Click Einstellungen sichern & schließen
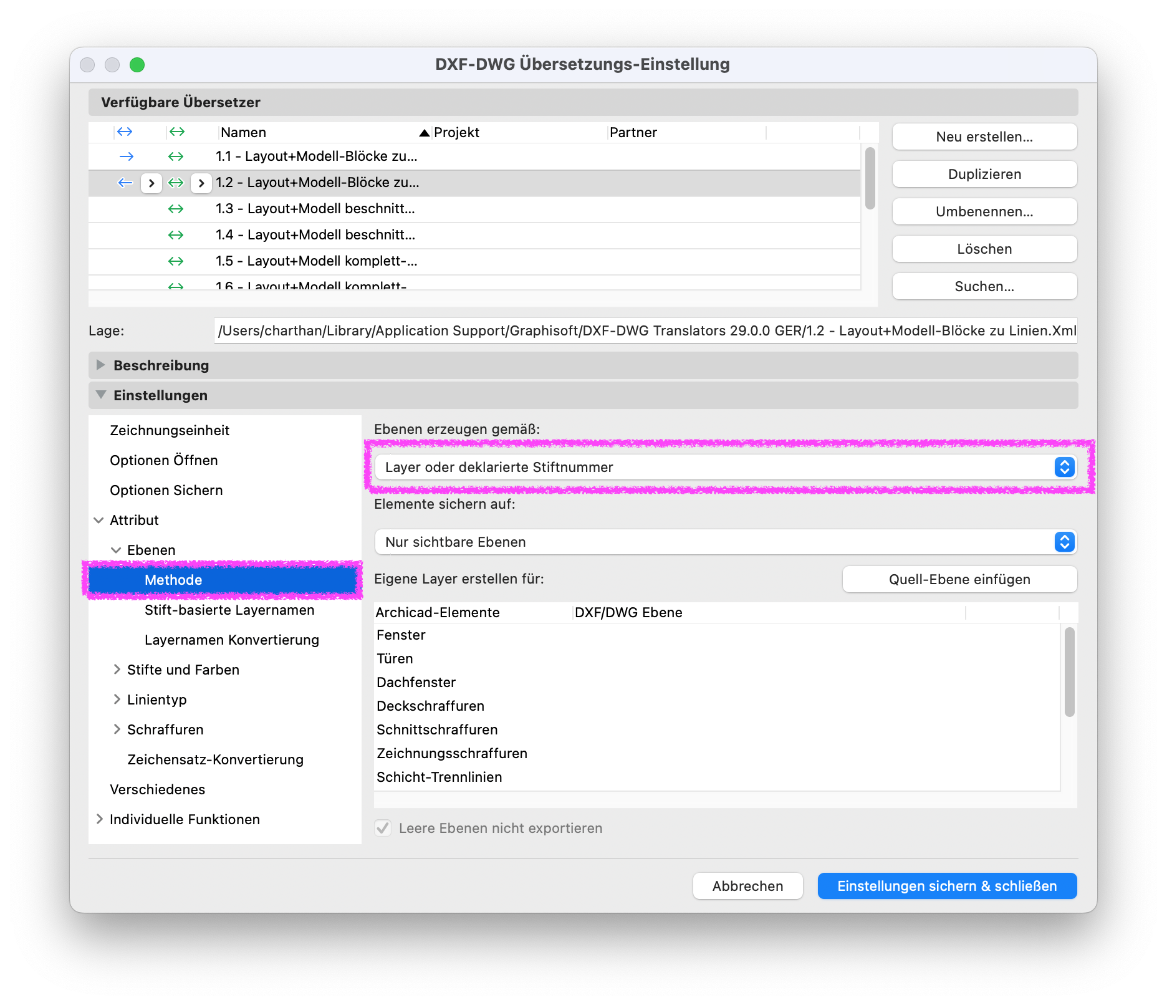The width and height of the screenshot is (1167, 1005). (x=947, y=886)
